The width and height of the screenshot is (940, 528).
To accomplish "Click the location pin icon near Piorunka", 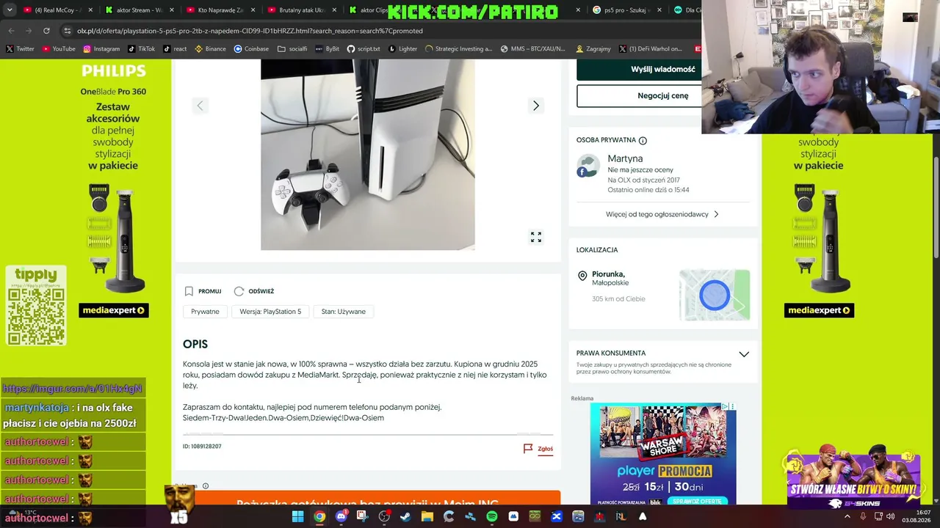I will [x=582, y=276].
